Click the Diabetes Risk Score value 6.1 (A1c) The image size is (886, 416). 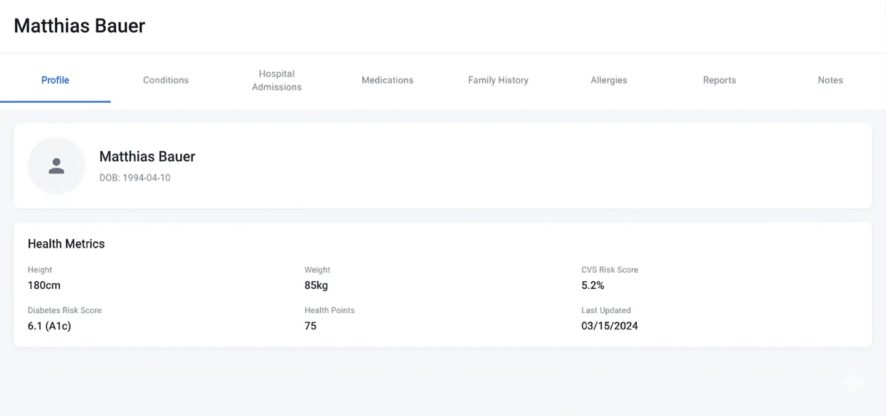[49, 326]
